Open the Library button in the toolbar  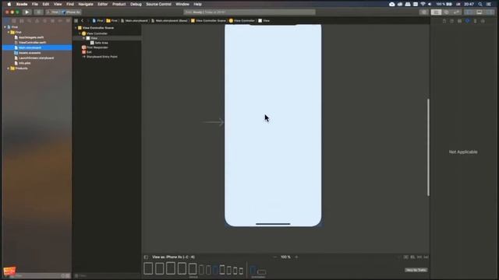(424, 12)
